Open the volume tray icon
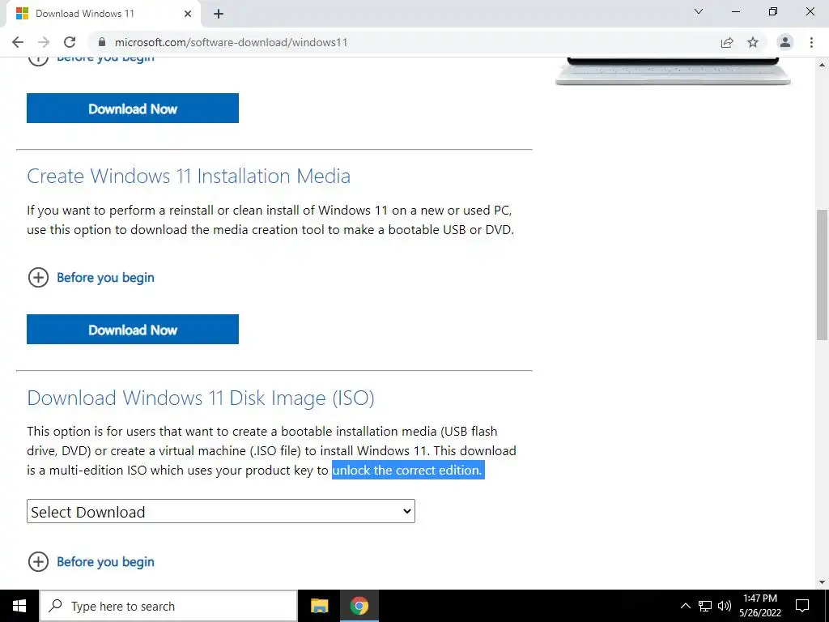 [725, 606]
